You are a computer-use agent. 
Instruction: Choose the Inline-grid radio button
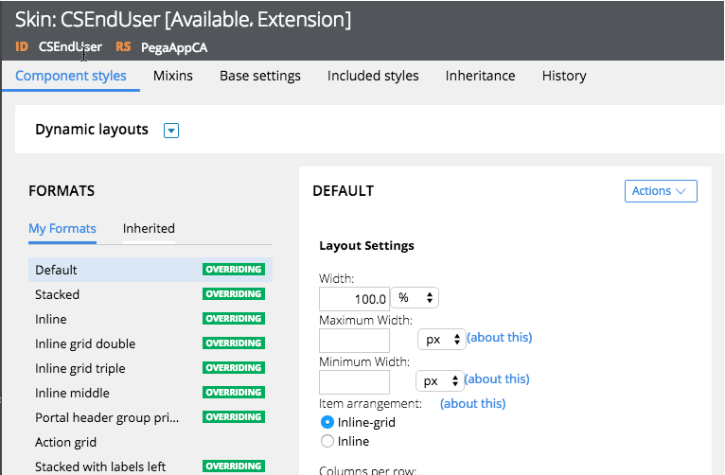327,422
